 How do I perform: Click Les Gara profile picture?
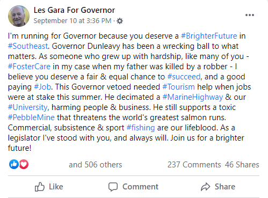point(19,16)
